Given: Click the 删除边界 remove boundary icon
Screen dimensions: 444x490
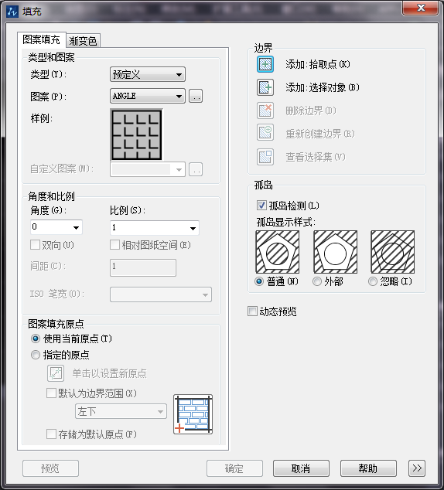Looking at the screenshot, I should (265, 111).
